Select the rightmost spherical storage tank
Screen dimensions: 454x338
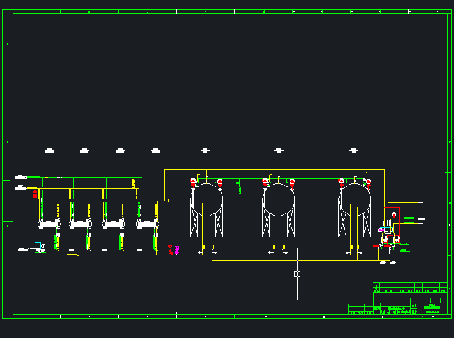pyautogui.click(x=354, y=200)
